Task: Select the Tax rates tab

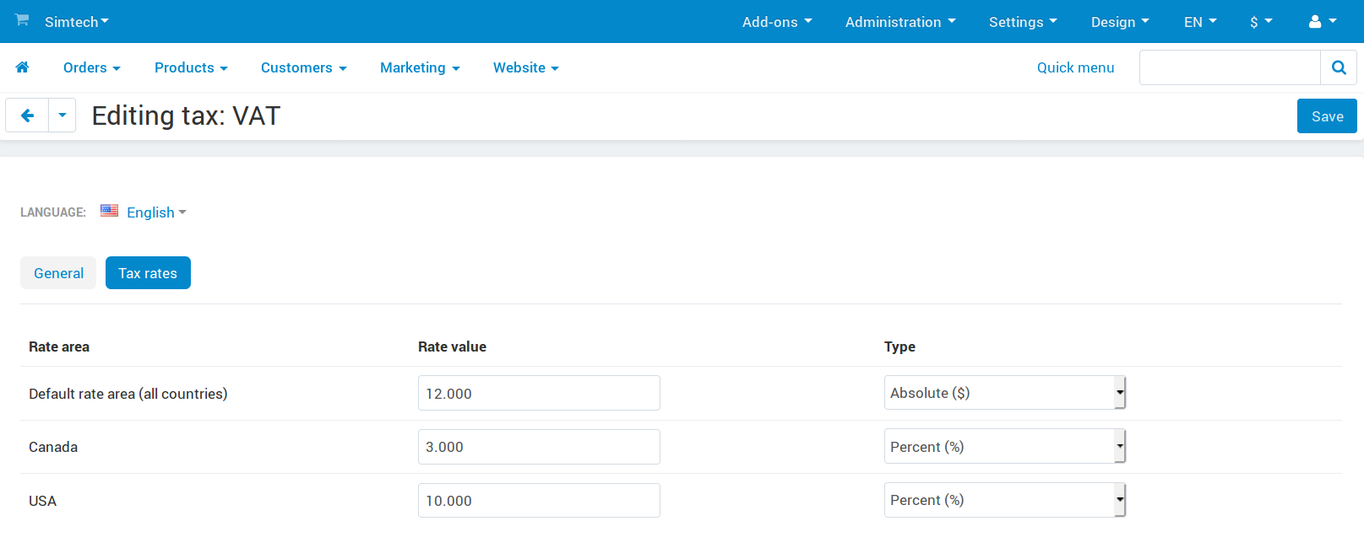Action: [x=148, y=273]
